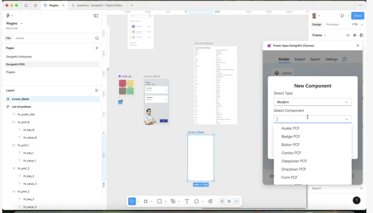
Task: Open the Import tab in DesignKit
Action: [299, 59]
